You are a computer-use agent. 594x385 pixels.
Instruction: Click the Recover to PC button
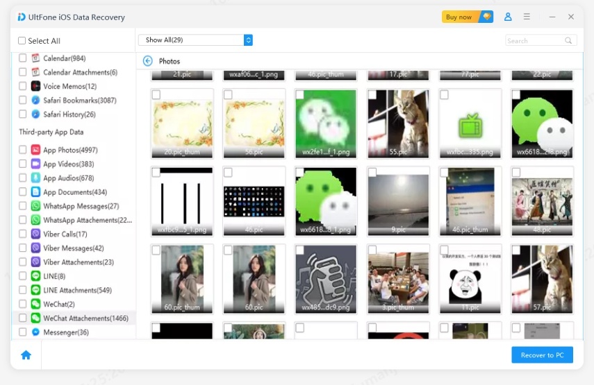click(x=542, y=355)
